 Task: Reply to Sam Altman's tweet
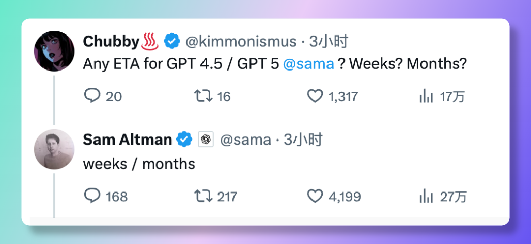pyautogui.click(x=92, y=196)
